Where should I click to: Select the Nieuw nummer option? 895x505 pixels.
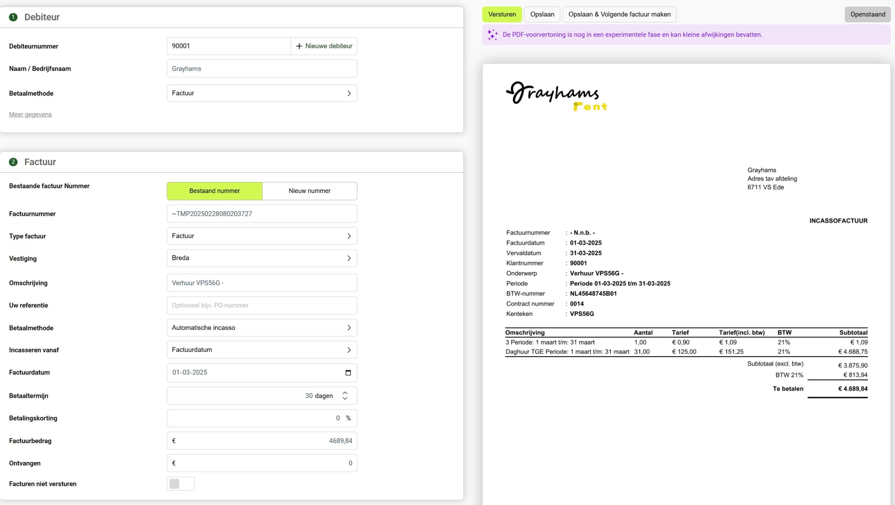tap(309, 191)
